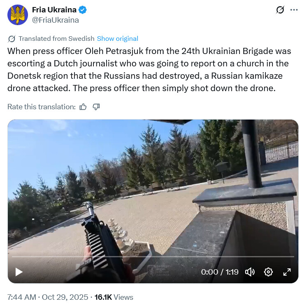
Task: Click the blue verified badge
Action: (83, 10)
